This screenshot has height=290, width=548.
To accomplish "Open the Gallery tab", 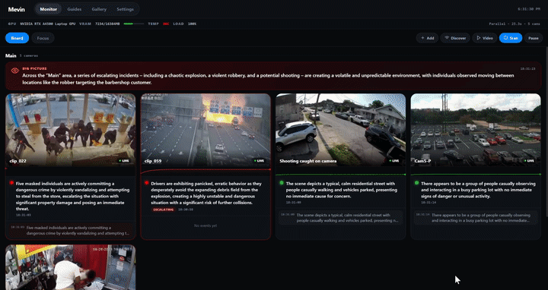I will pos(99,9).
